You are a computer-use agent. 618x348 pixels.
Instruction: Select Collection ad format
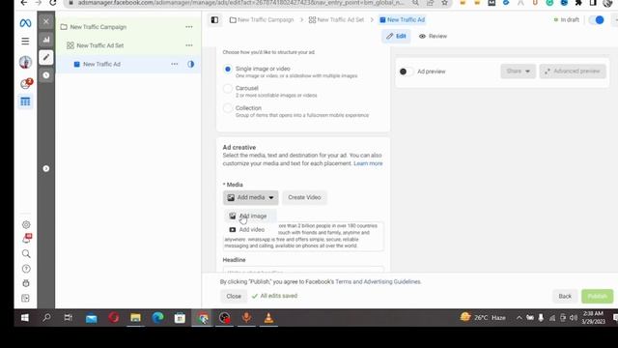[x=228, y=108]
